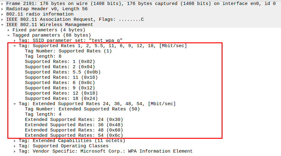Viewport: 281px width, 156px height.
Task: Expand the 802.11 radio information node
Action: 2,14
